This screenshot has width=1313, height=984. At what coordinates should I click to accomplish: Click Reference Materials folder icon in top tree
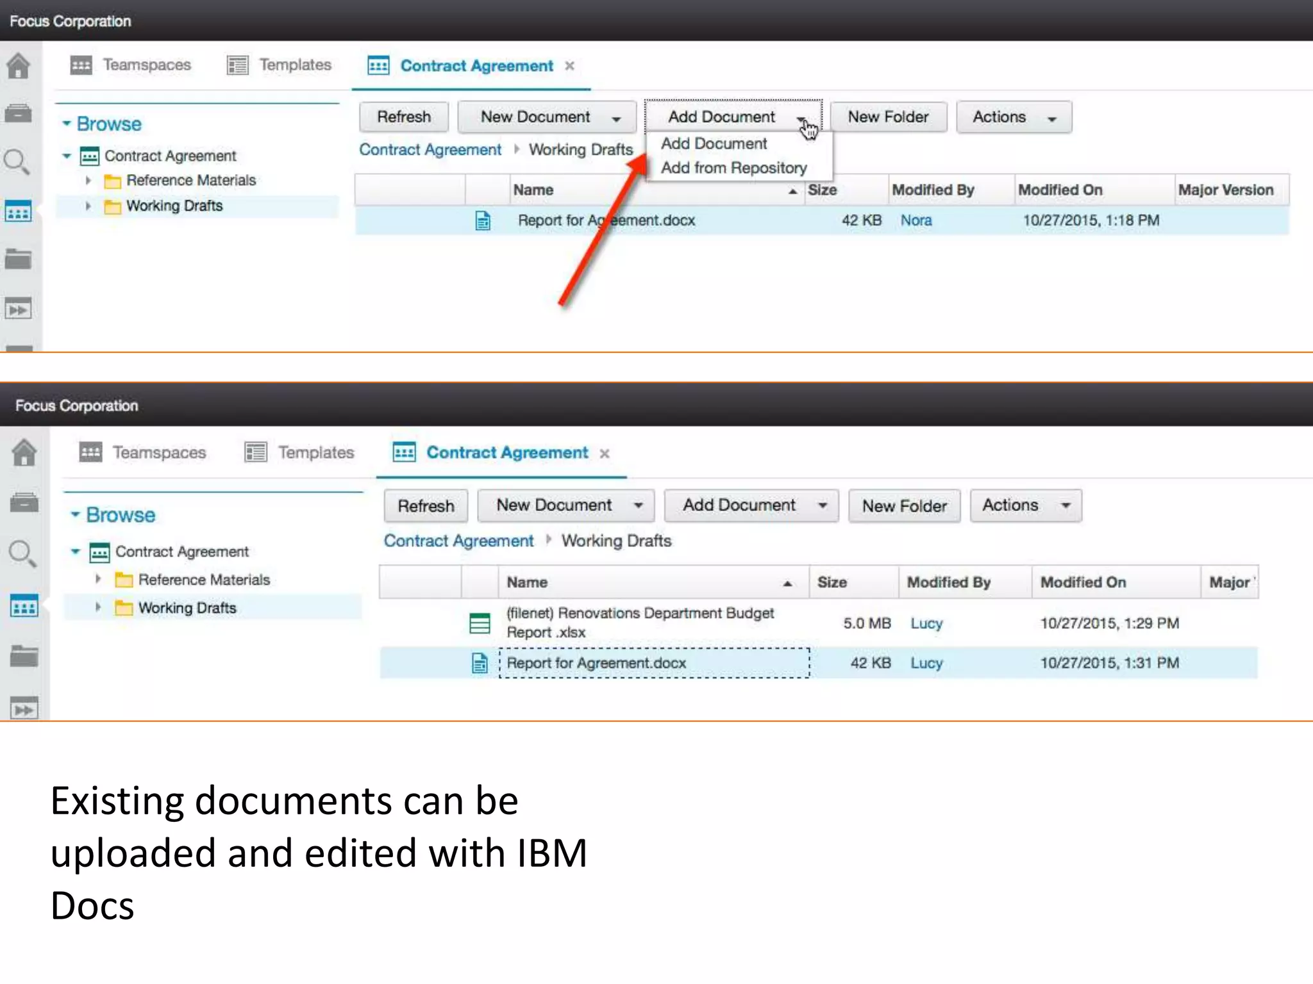click(x=113, y=181)
